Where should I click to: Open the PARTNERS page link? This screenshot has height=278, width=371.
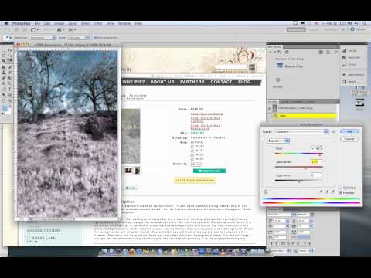click(x=192, y=82)
